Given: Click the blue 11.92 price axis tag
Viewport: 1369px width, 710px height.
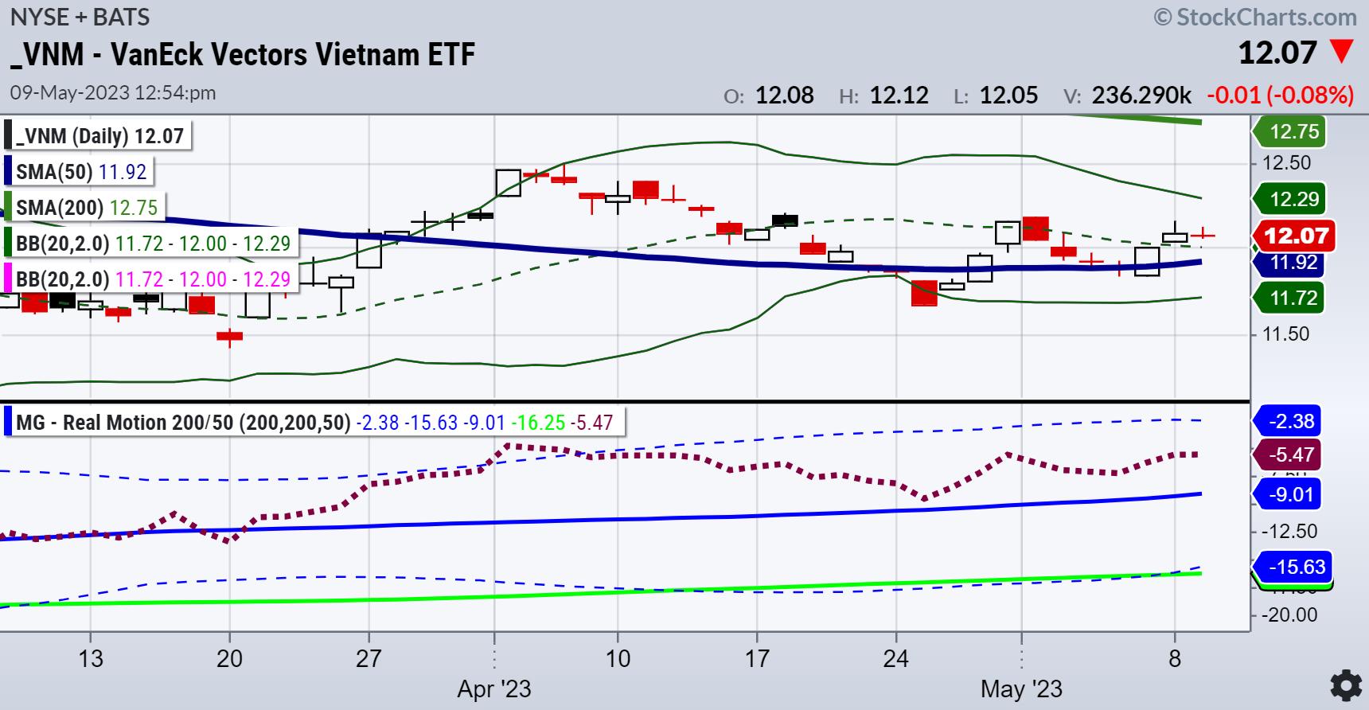Looking at the screenshot, I should (x=1289, y=263).
